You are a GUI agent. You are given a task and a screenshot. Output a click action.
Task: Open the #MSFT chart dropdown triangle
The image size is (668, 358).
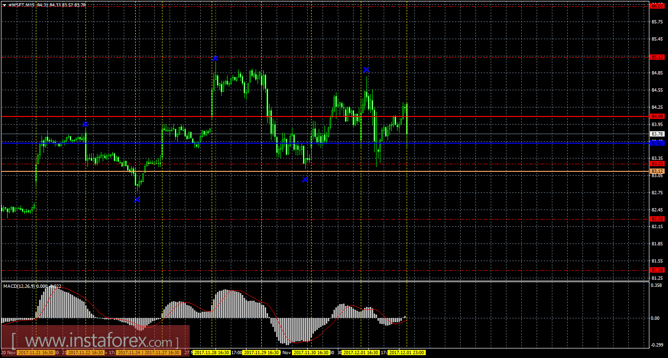click(4, 5)
